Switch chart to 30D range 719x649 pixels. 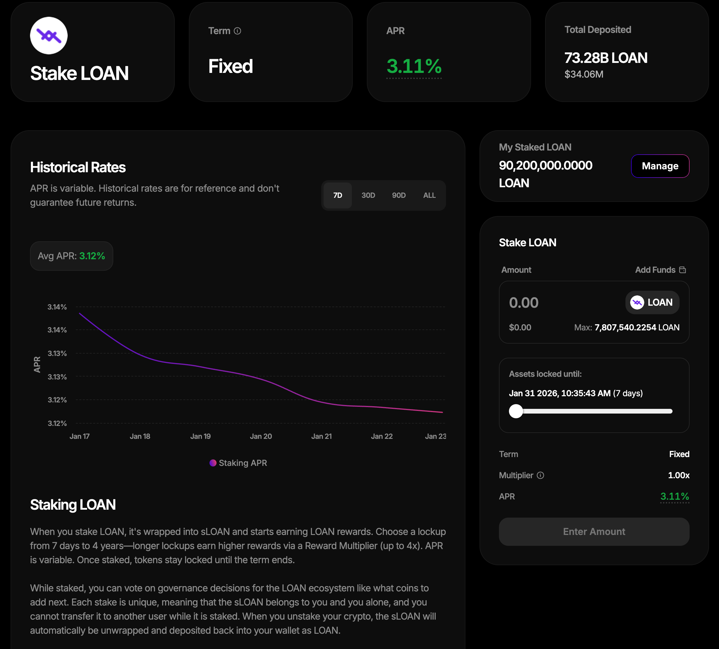[x=368, y=195]
